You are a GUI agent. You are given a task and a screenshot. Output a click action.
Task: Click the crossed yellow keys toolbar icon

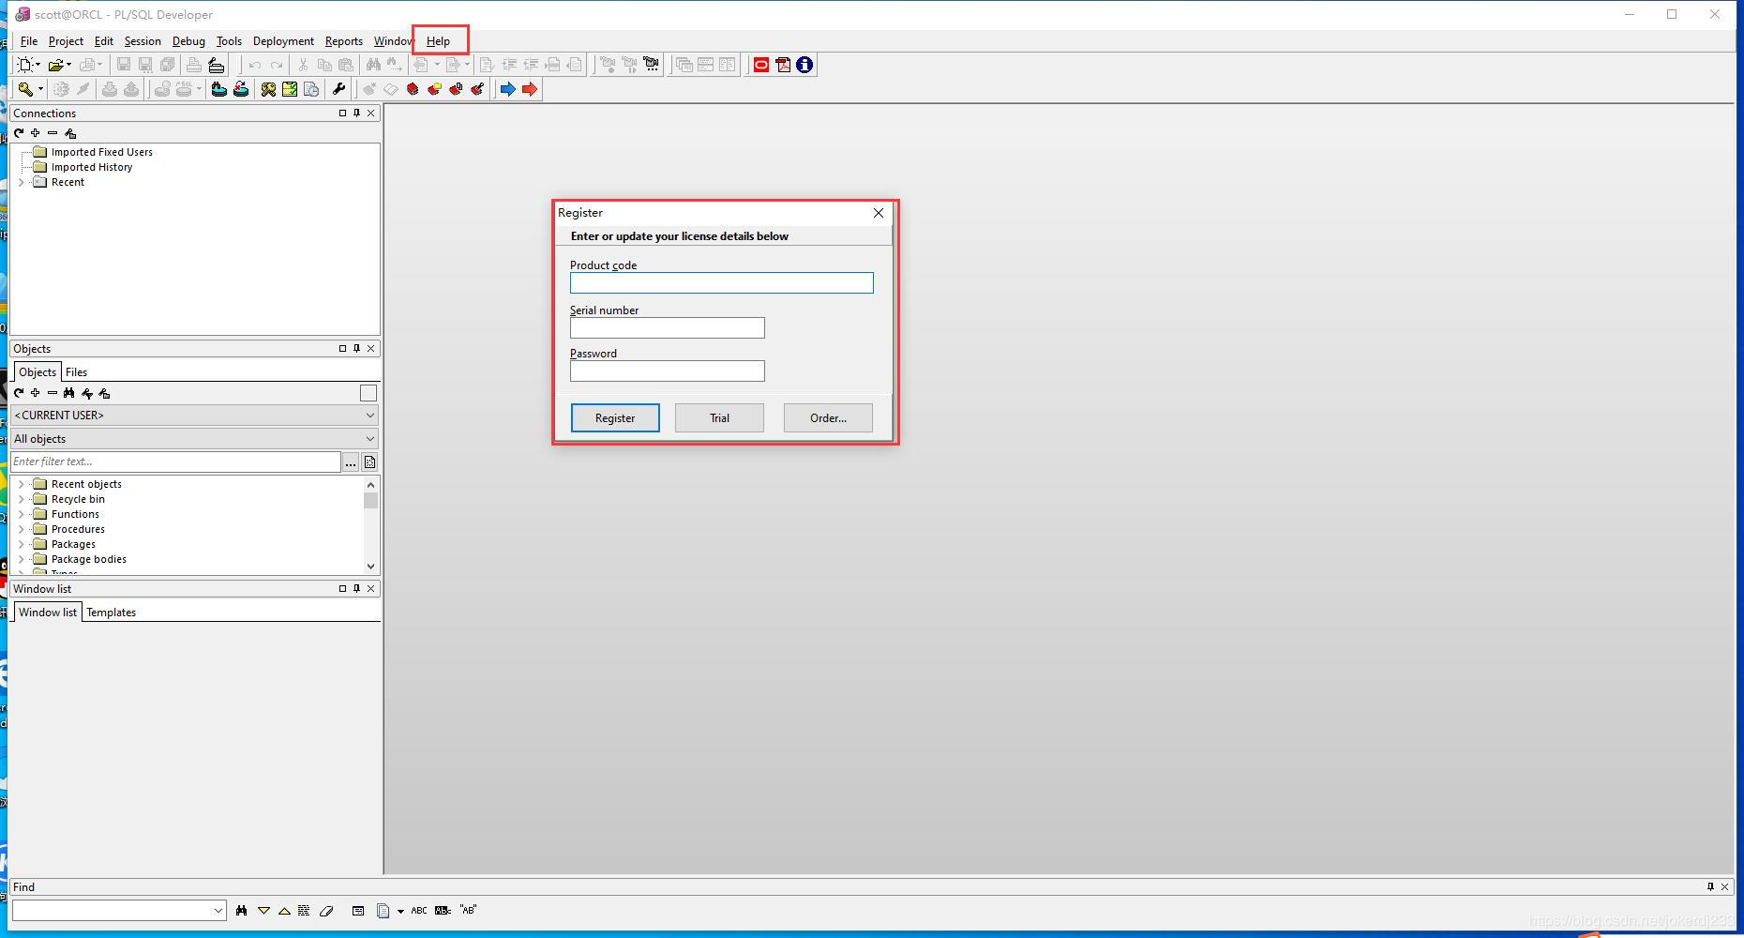point(268,89)
